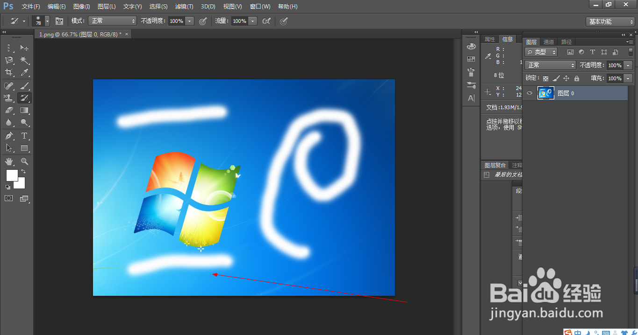Select the Marquee selection tool
638x335 pixels.
(9, 48)
